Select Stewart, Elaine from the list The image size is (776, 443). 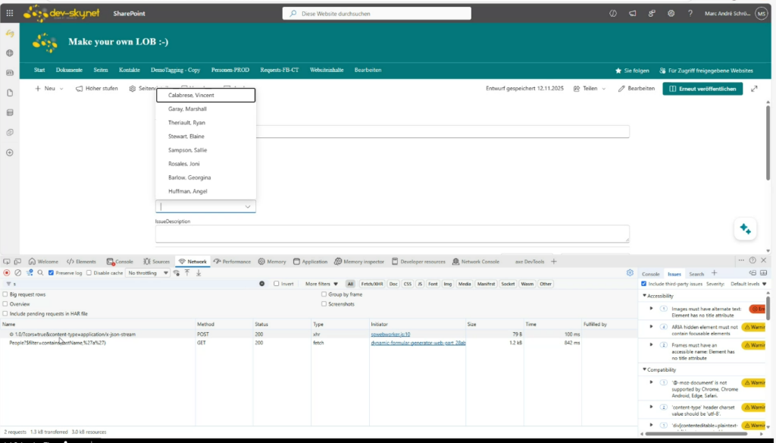186,137
